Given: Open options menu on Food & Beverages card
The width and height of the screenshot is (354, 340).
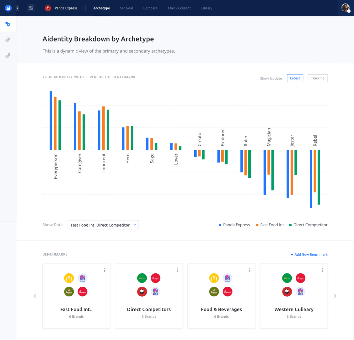Looking at the screenshot, I should click(250, 270).
